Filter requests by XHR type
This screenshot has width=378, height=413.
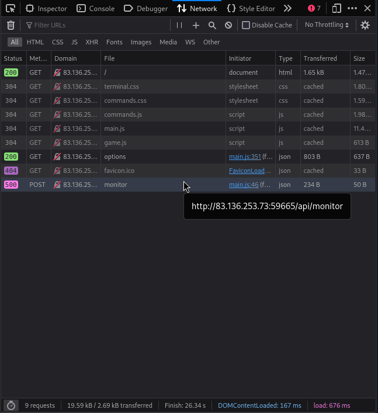coord(92,42)
